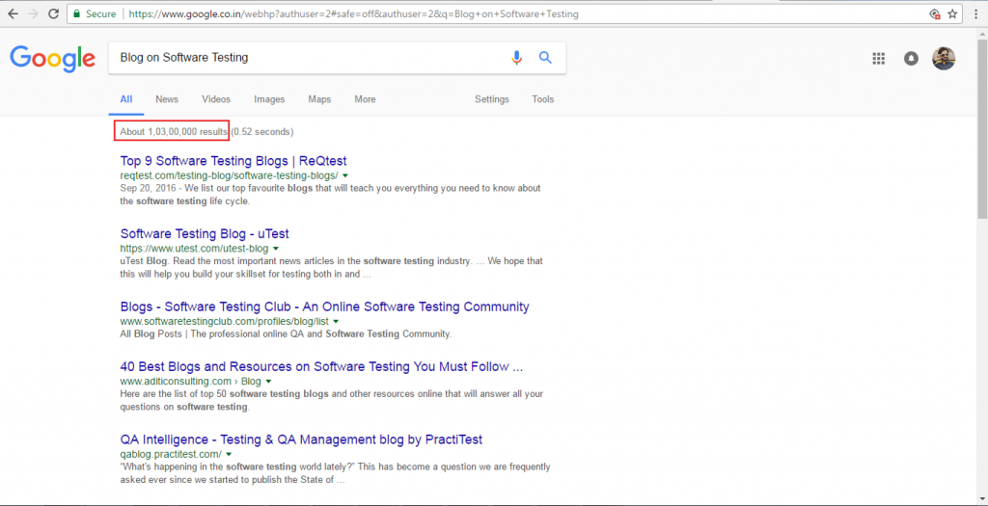
Task: Open Software Testing Blog - uTest result
Action: pyautogui.click(x=205, y=233)
